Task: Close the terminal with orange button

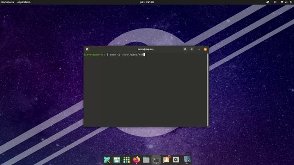Action: click(205, 49)
